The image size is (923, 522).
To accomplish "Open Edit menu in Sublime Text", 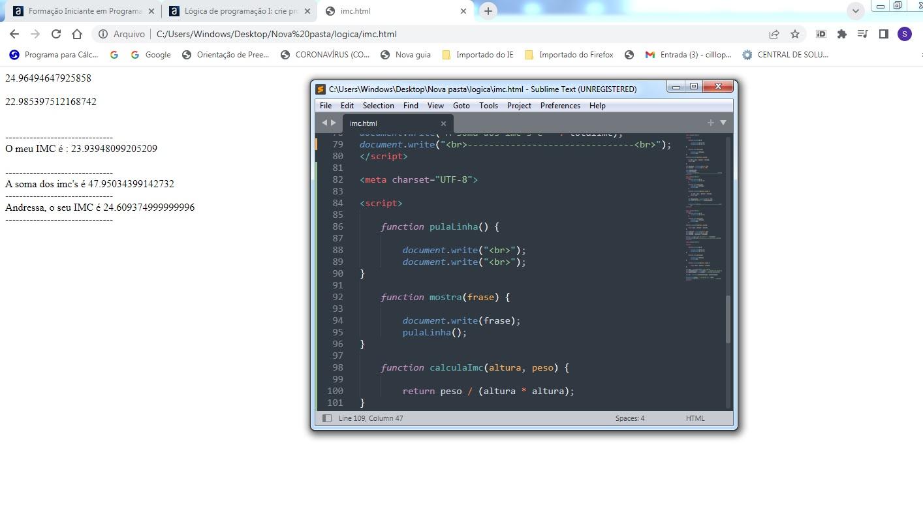I will pyautogui.click(x=347, y=106).
